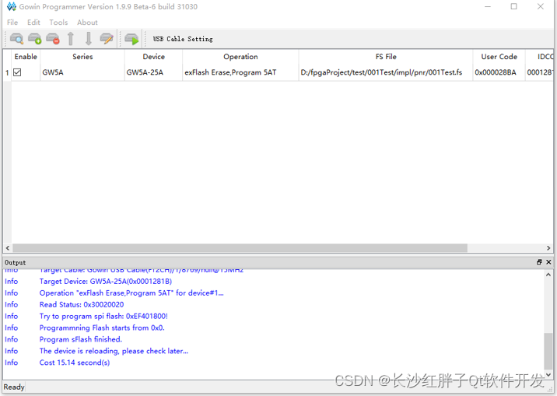Image resolution: width=557 pixels, height=396 pixels.
Task: Click the Device column header
Action: coord(153,57)
